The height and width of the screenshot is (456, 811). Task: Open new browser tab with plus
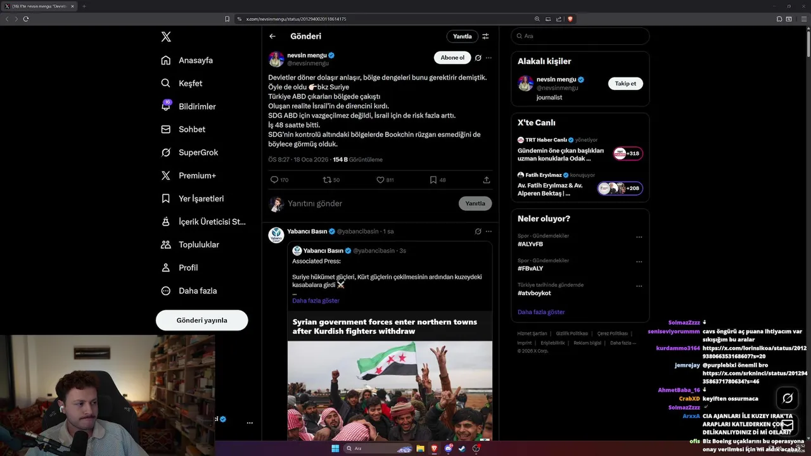pos(84,6)
